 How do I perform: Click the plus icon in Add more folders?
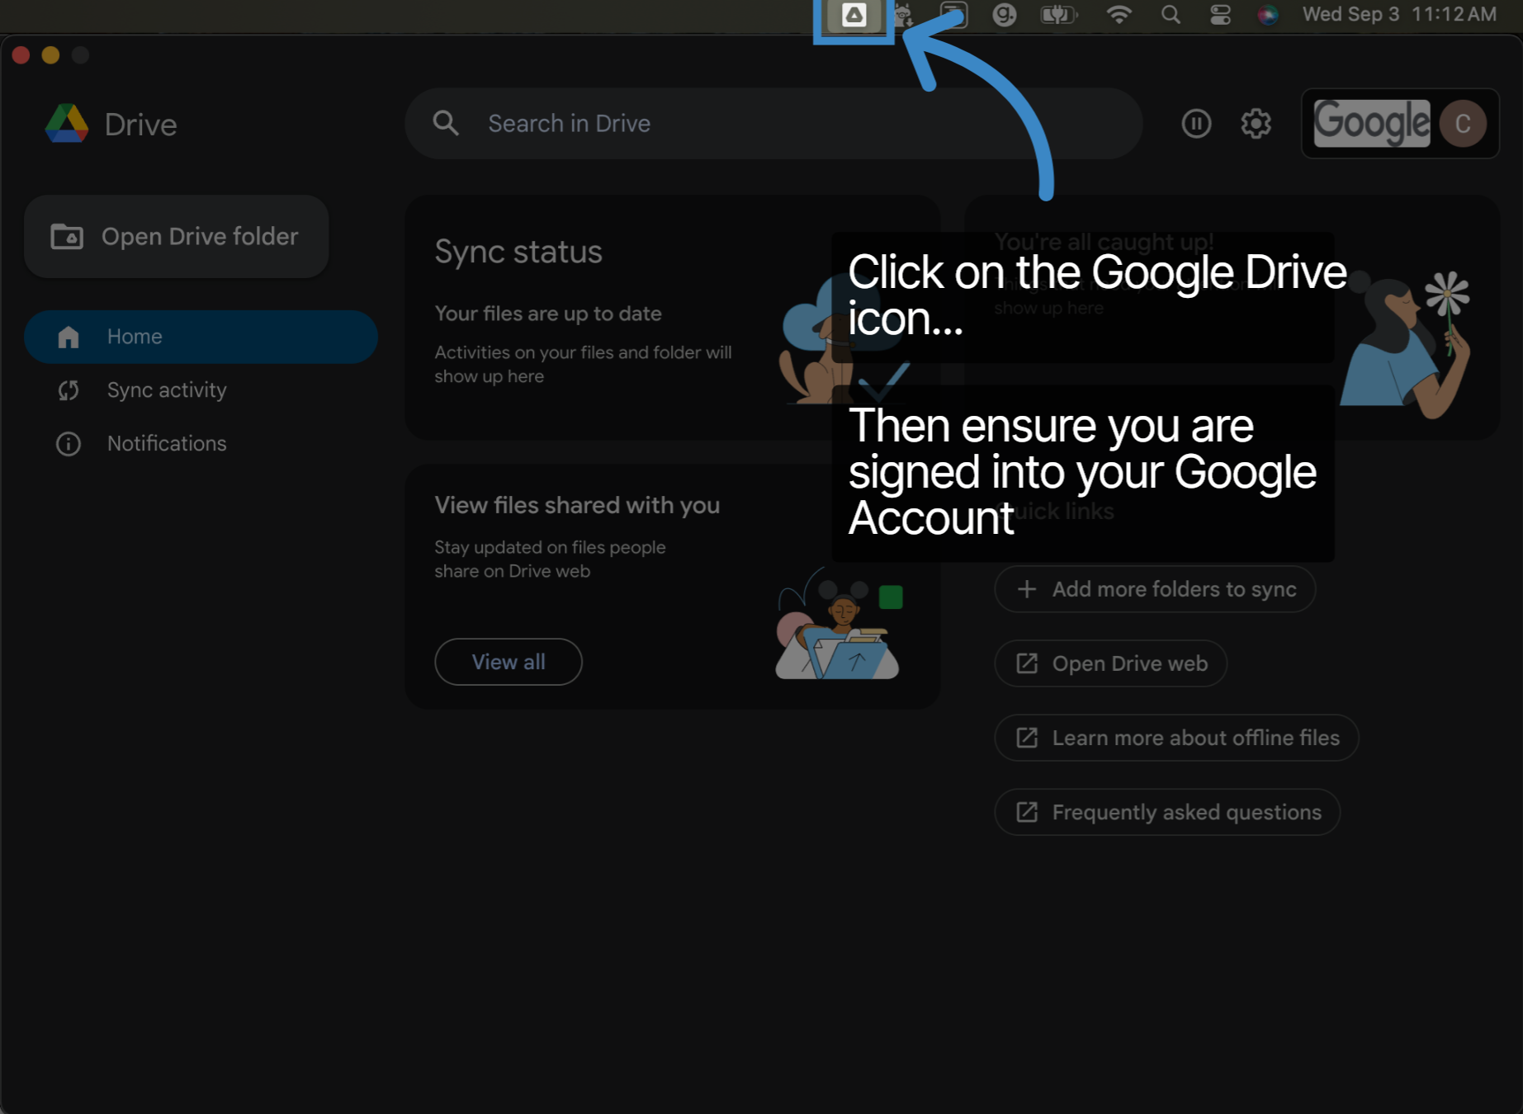(1027, 589)
